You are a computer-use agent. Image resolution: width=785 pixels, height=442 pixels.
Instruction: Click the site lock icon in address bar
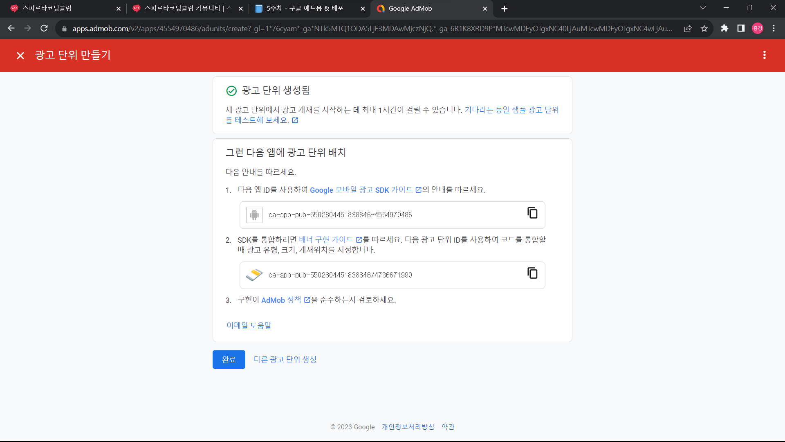(x=64, y=29)
